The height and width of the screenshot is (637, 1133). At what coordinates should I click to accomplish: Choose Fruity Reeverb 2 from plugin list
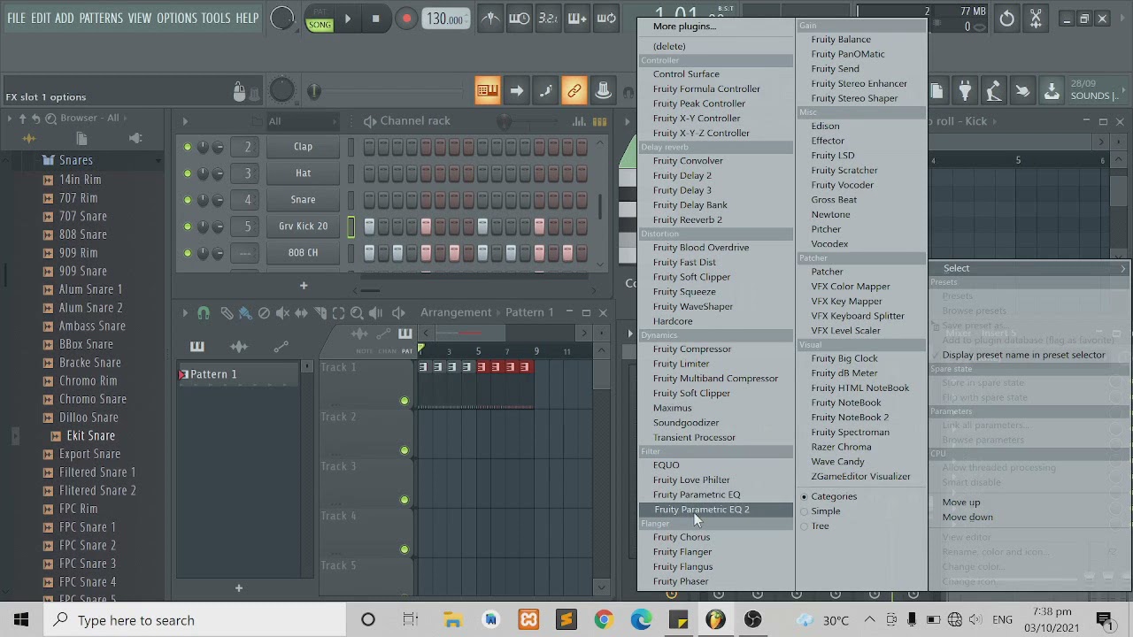click(x=687, y=219)
